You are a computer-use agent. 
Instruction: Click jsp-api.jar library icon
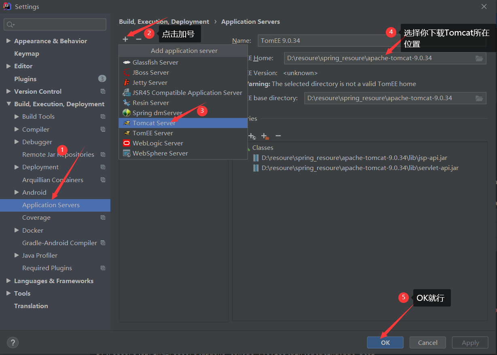[x=256, y=158]
